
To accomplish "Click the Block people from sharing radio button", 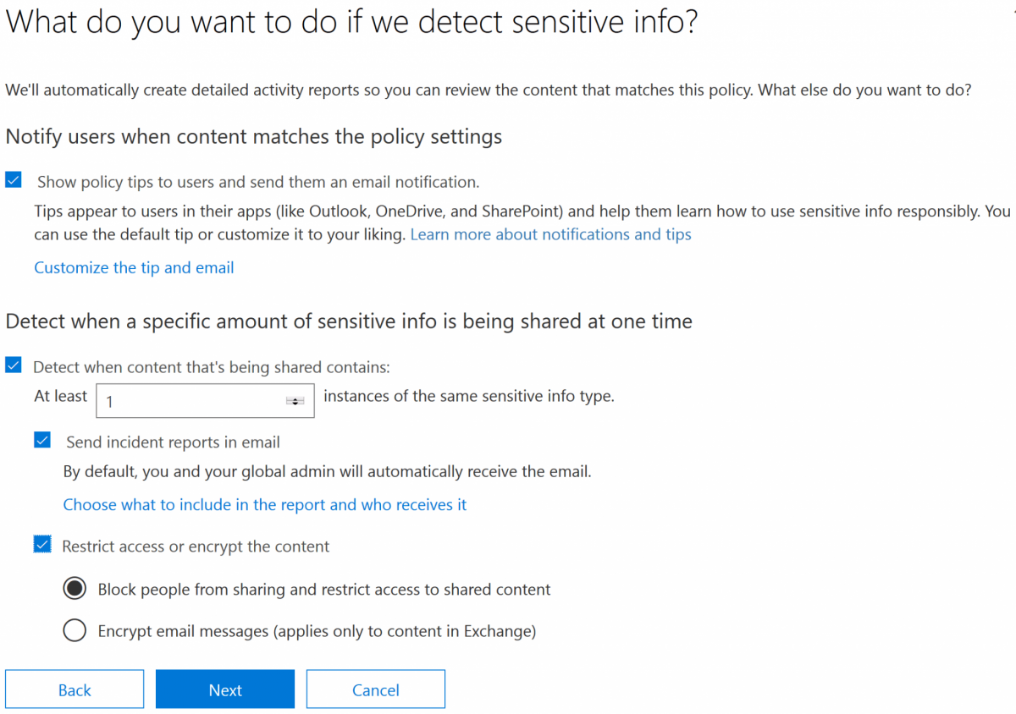I will [74, 588].
